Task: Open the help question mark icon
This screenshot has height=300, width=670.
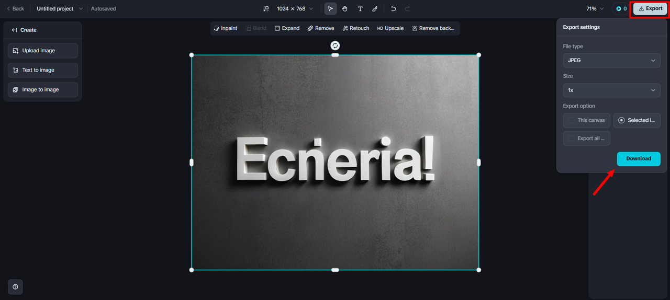Action: pos(15,287)
